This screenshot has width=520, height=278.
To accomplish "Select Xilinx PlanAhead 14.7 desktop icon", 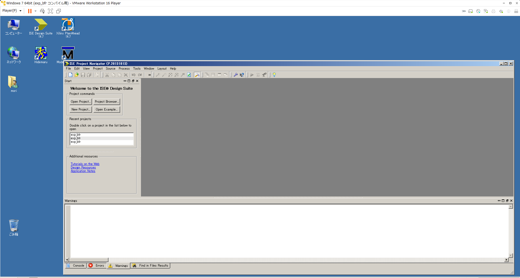I will click(x=68, y=28).
